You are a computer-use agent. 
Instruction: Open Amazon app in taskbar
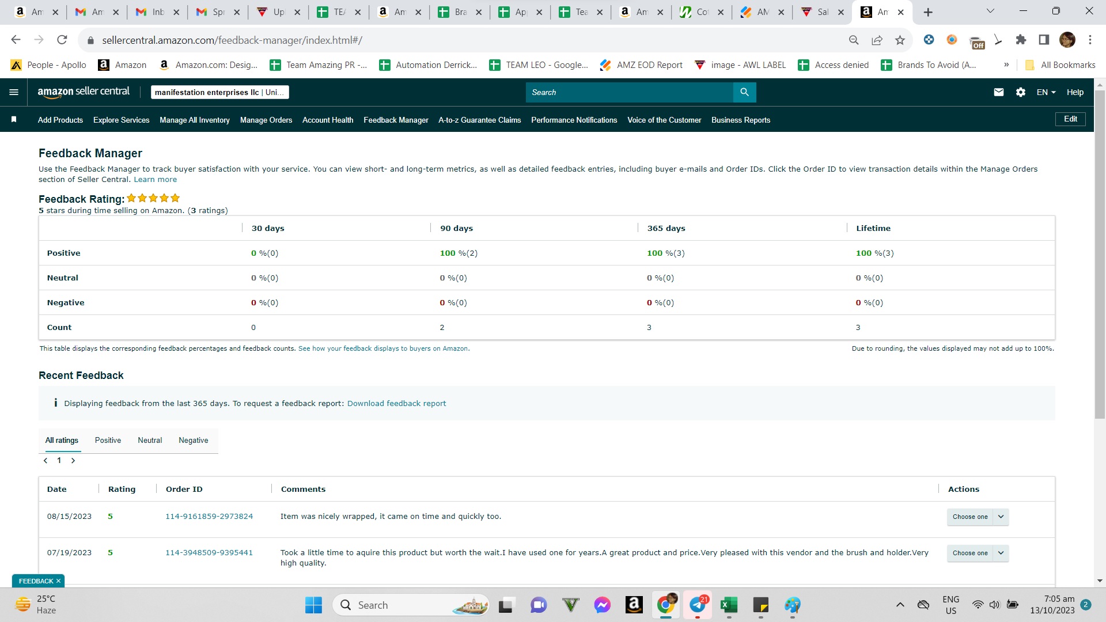point(634,605)
